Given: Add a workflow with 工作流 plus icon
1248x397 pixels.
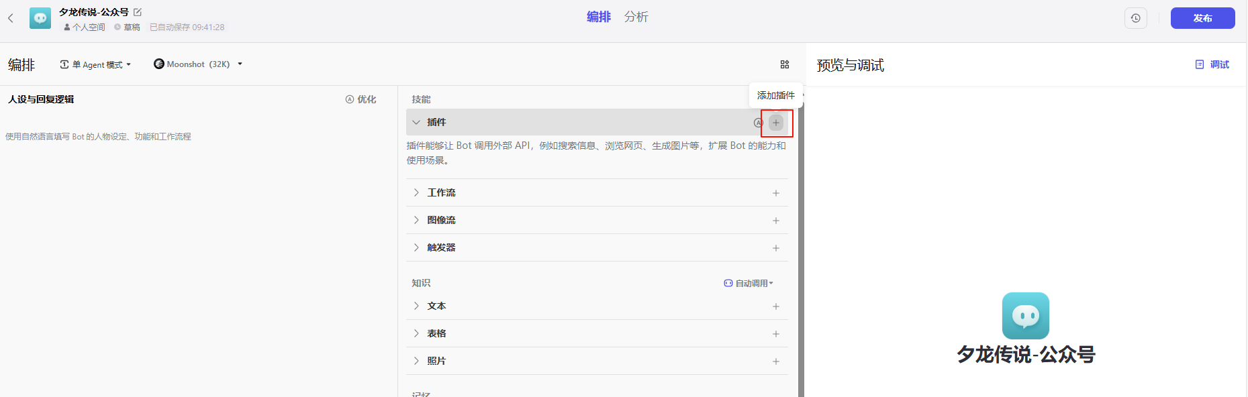Looking at the screenshot, I should (775, 193).
